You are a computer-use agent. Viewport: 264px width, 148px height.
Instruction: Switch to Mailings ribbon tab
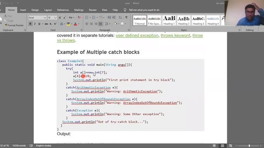[79, 10]
